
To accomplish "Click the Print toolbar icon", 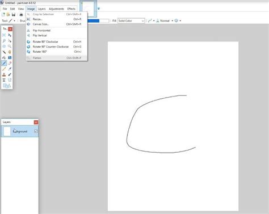I will (x=21, y=15).
